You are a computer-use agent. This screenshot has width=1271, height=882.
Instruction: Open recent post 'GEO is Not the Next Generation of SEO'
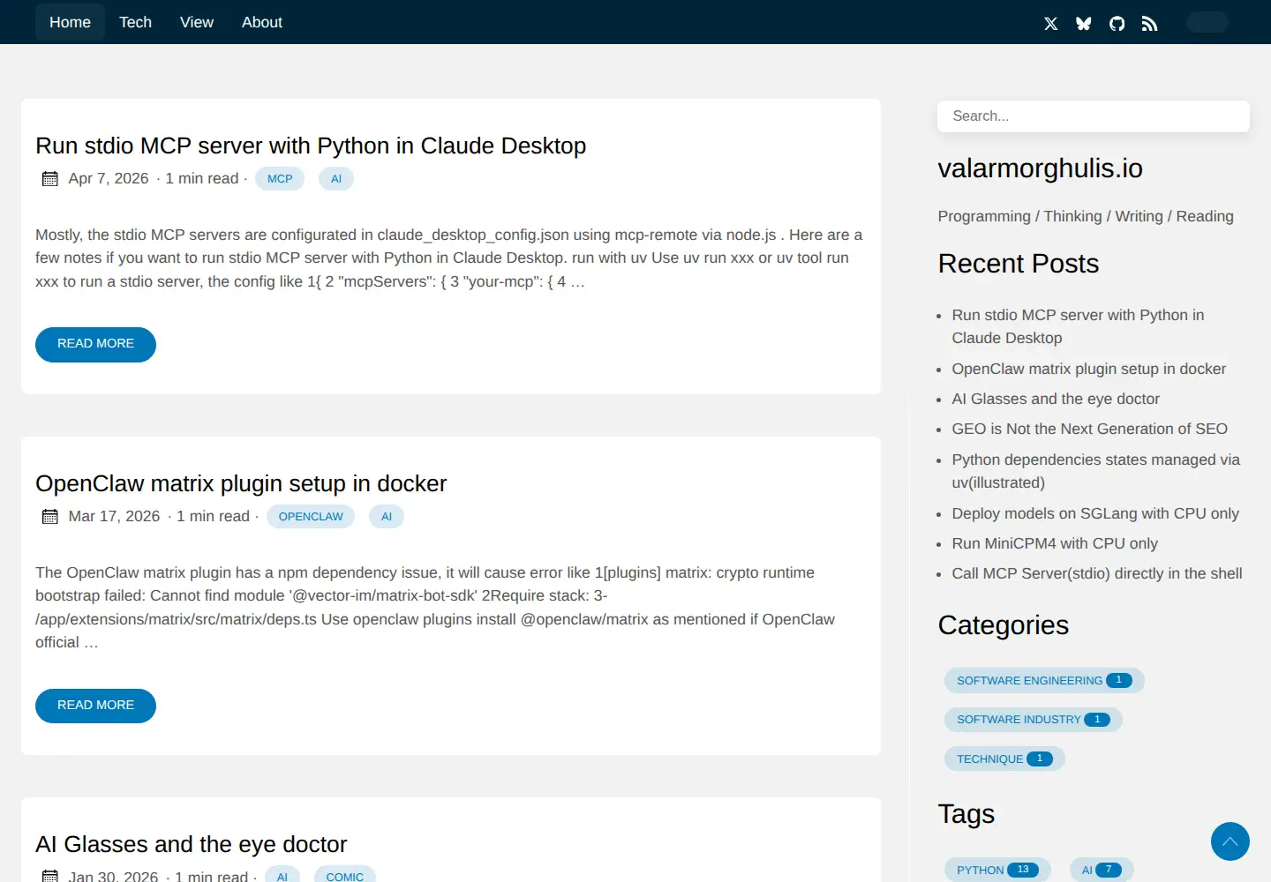[1090, 429]
